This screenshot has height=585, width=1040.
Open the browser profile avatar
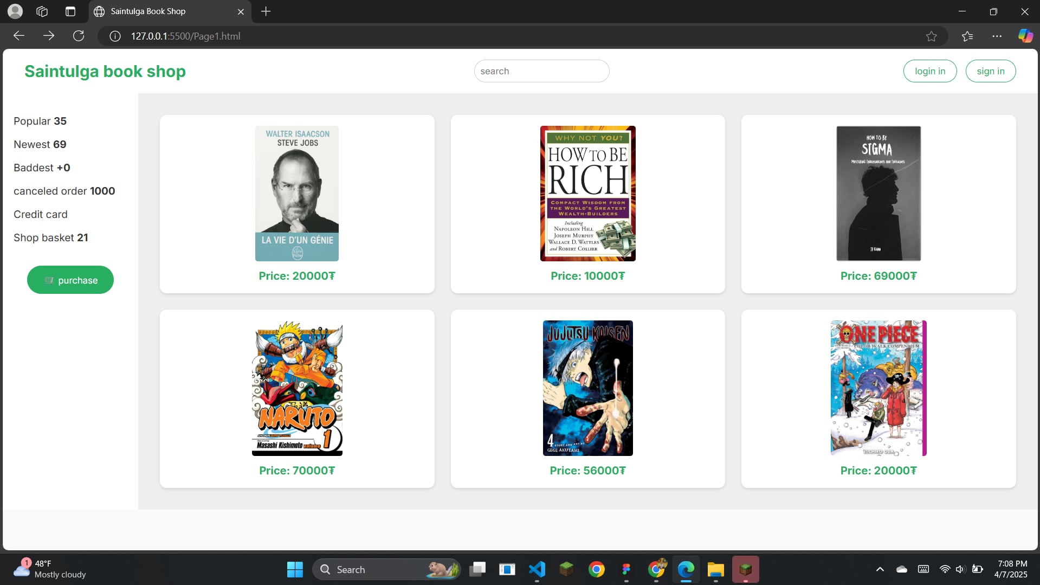[15, 11]
